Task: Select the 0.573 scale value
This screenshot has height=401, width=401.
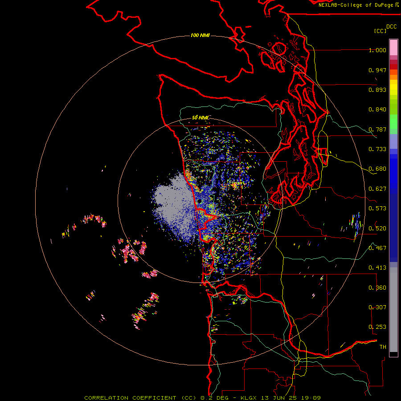Action: tap(377, 209)
